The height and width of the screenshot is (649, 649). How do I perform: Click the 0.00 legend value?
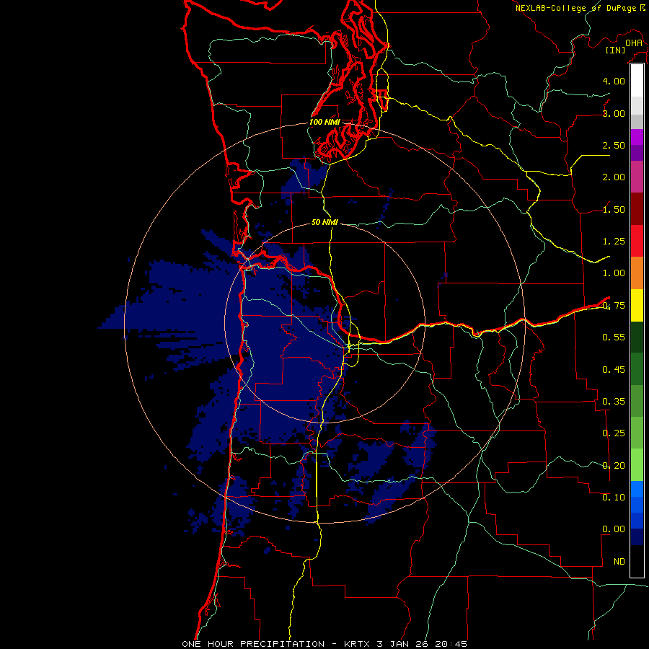614,529
